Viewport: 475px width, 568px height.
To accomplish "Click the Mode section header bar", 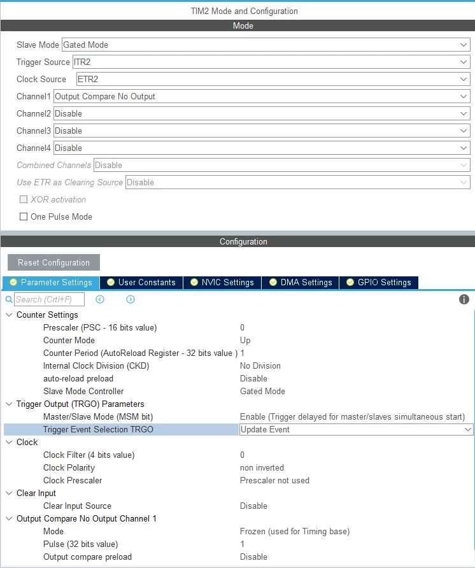I will (237, 25).
